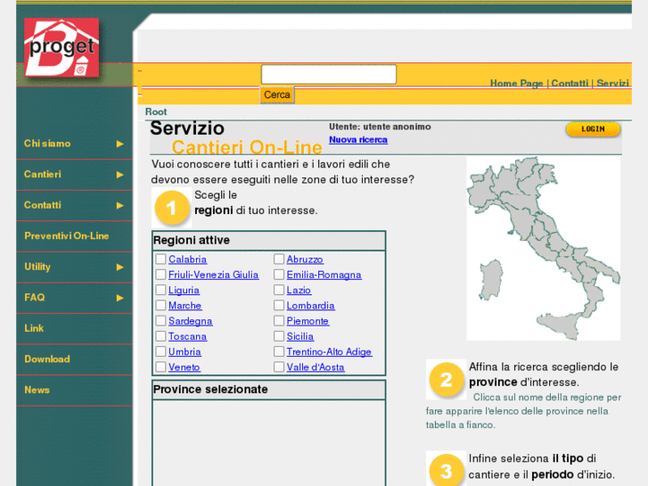This screenshot has width=648, height=486.
Task: Enable the Valle d'Aosta checkbox
Action: [279, 367]
